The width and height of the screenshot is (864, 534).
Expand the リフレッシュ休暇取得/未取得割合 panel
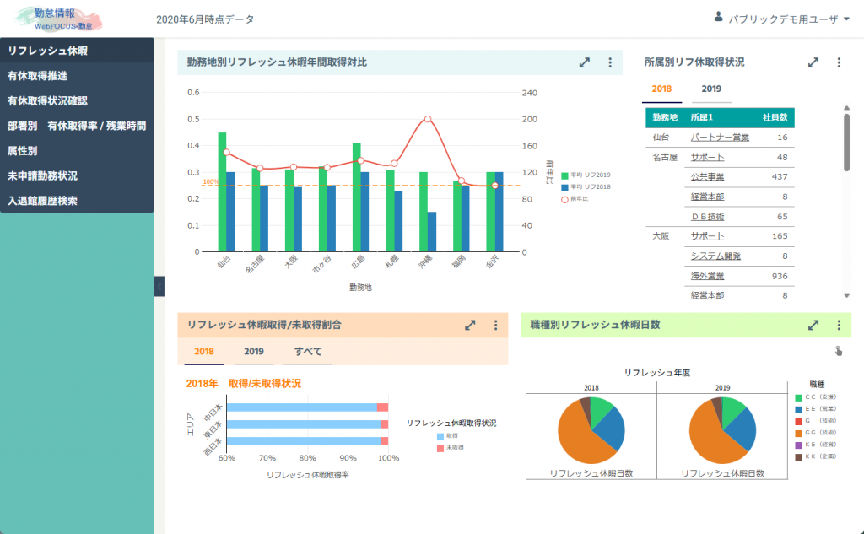[x=471, y=325]
